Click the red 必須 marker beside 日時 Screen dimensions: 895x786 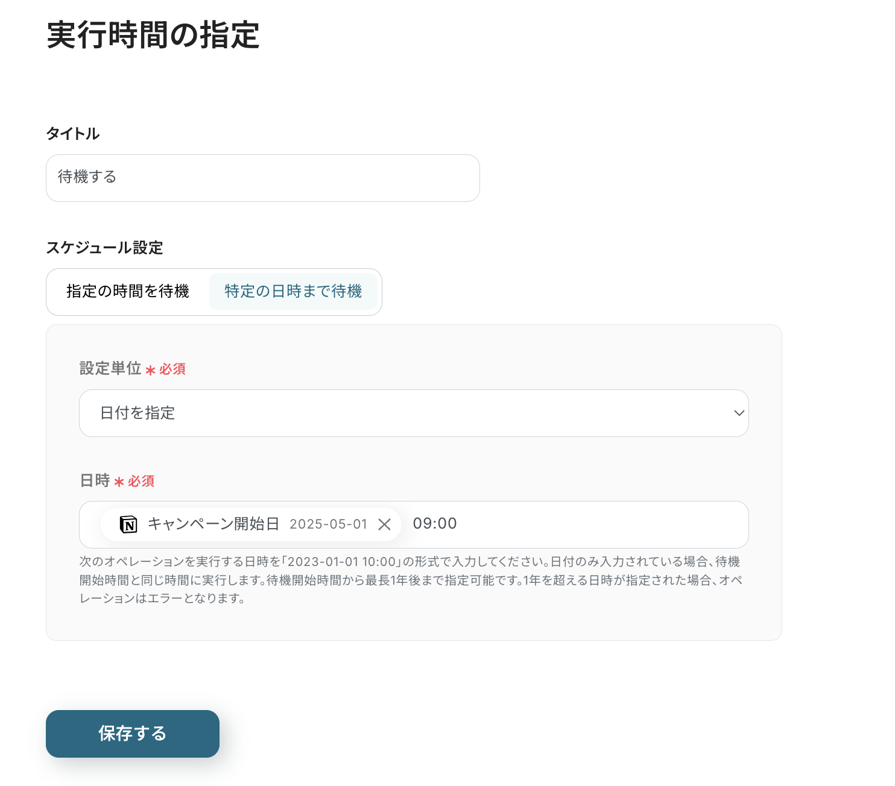pos(141,481)
